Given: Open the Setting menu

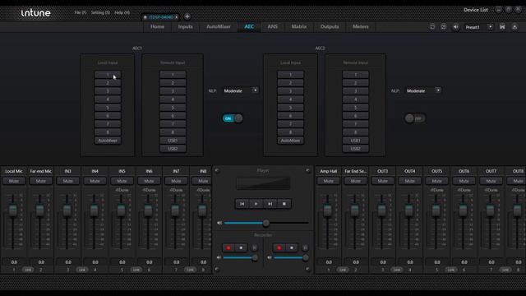Looking at the screenshot, I should point(100,12).
